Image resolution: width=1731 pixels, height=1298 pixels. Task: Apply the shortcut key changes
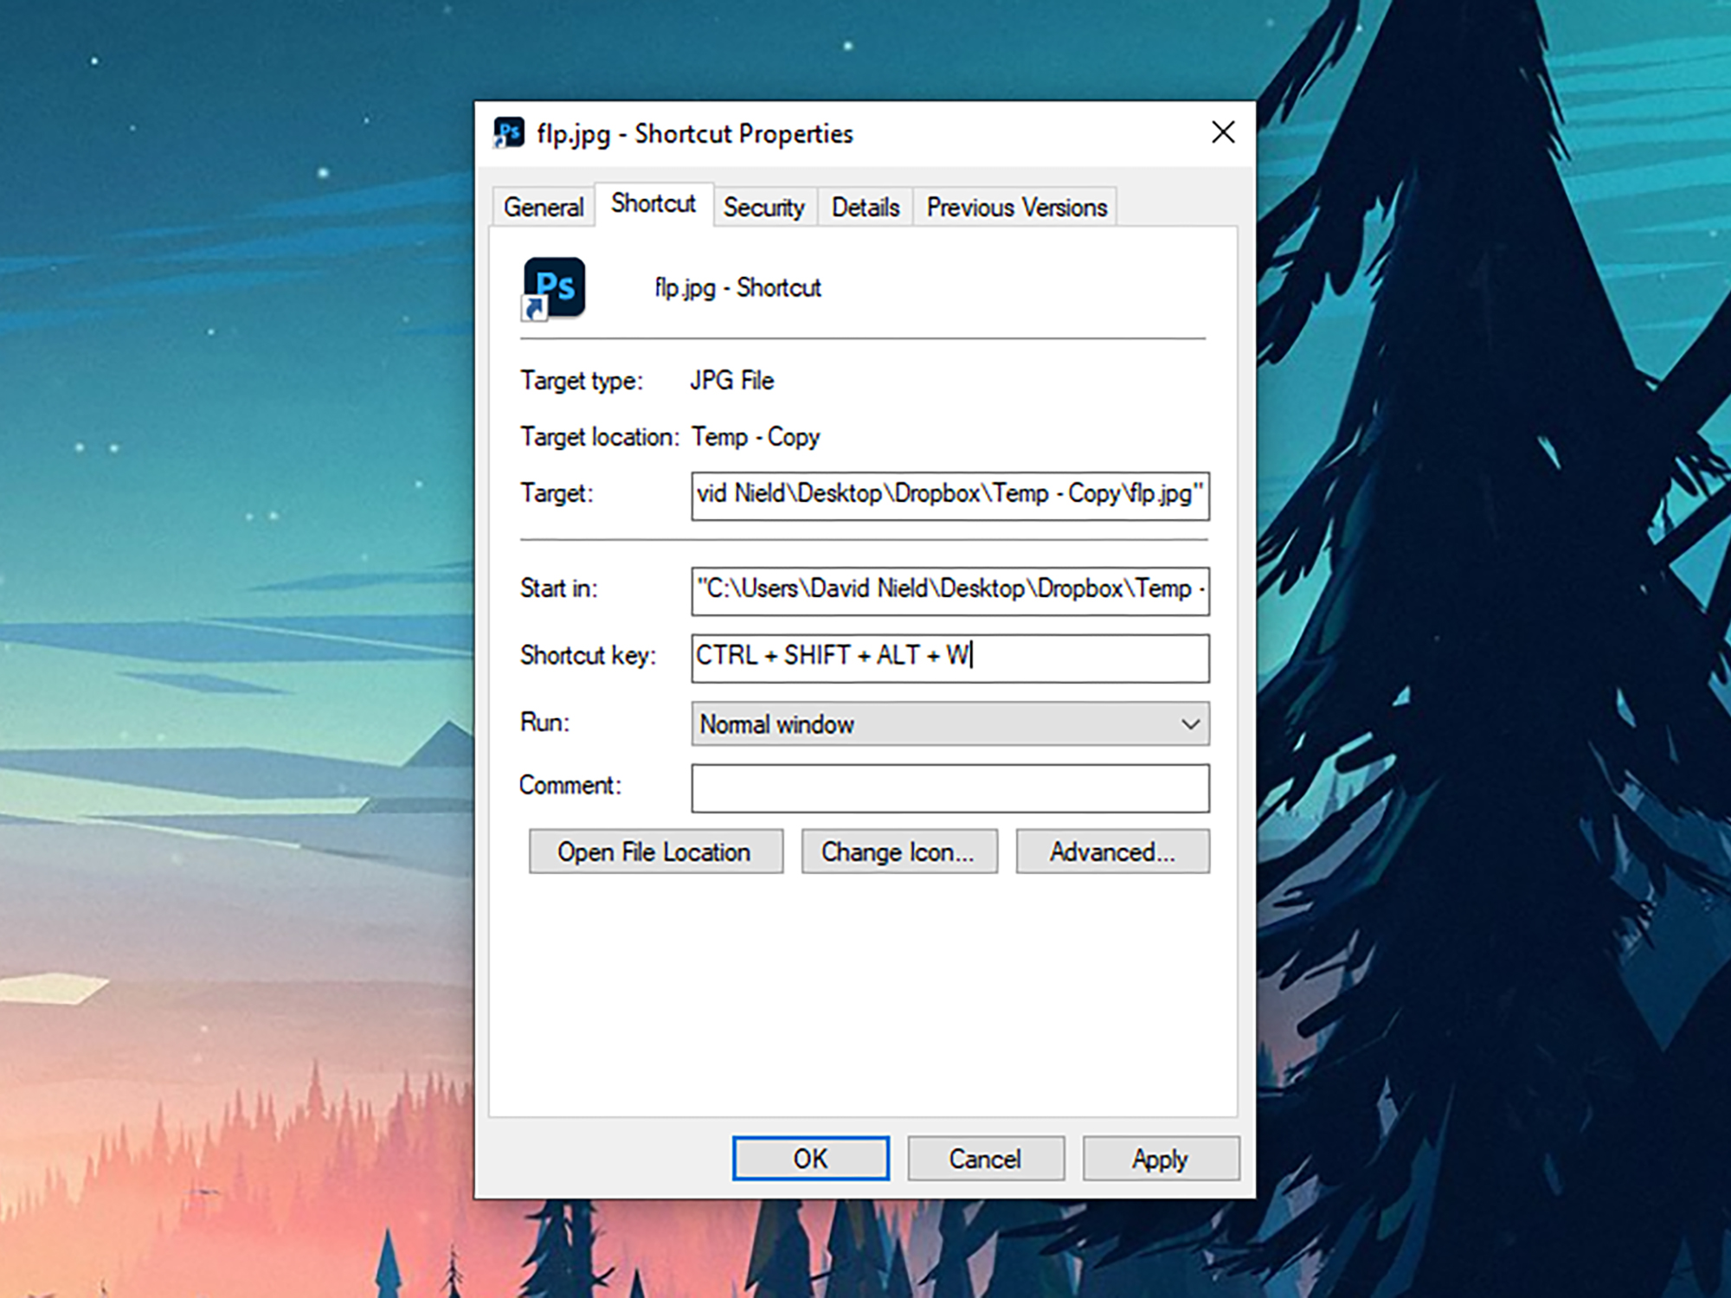coord(1161,1158)
